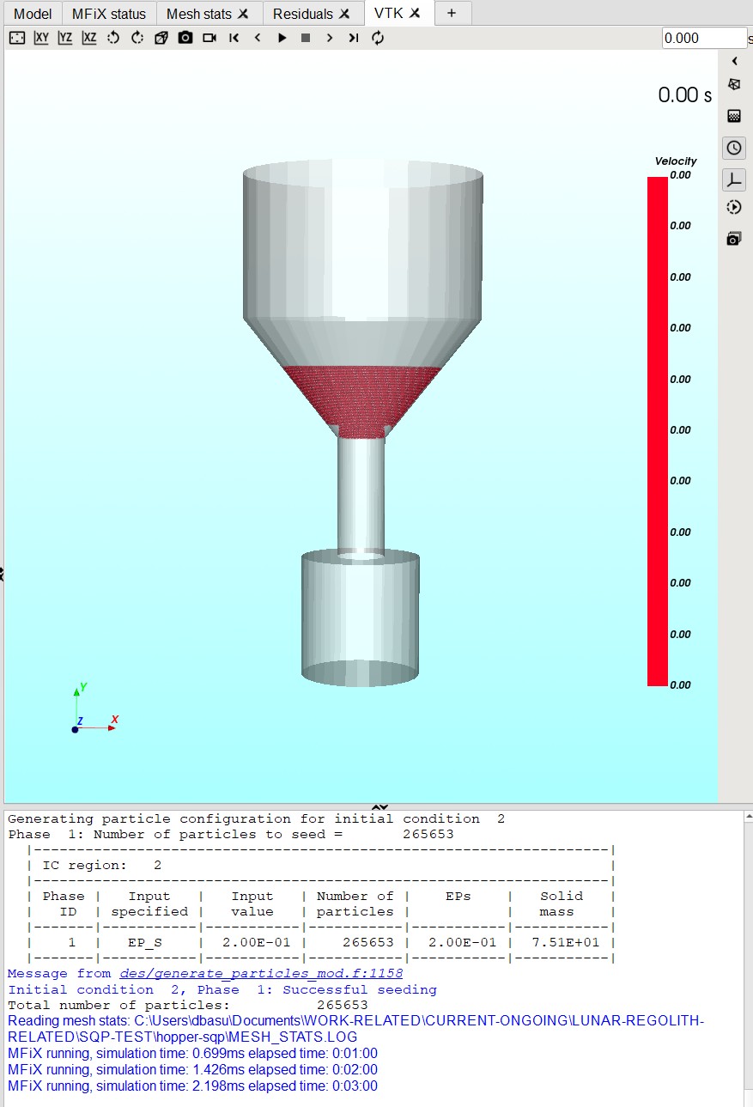753x1107 pixels.
Task: Set the camera to XY view
Action: point(41,38)
